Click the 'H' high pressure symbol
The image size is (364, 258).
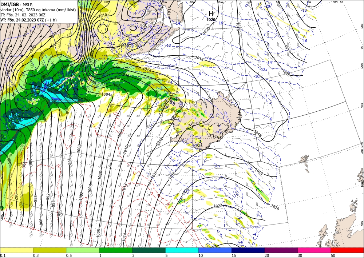tap(211, 13)
